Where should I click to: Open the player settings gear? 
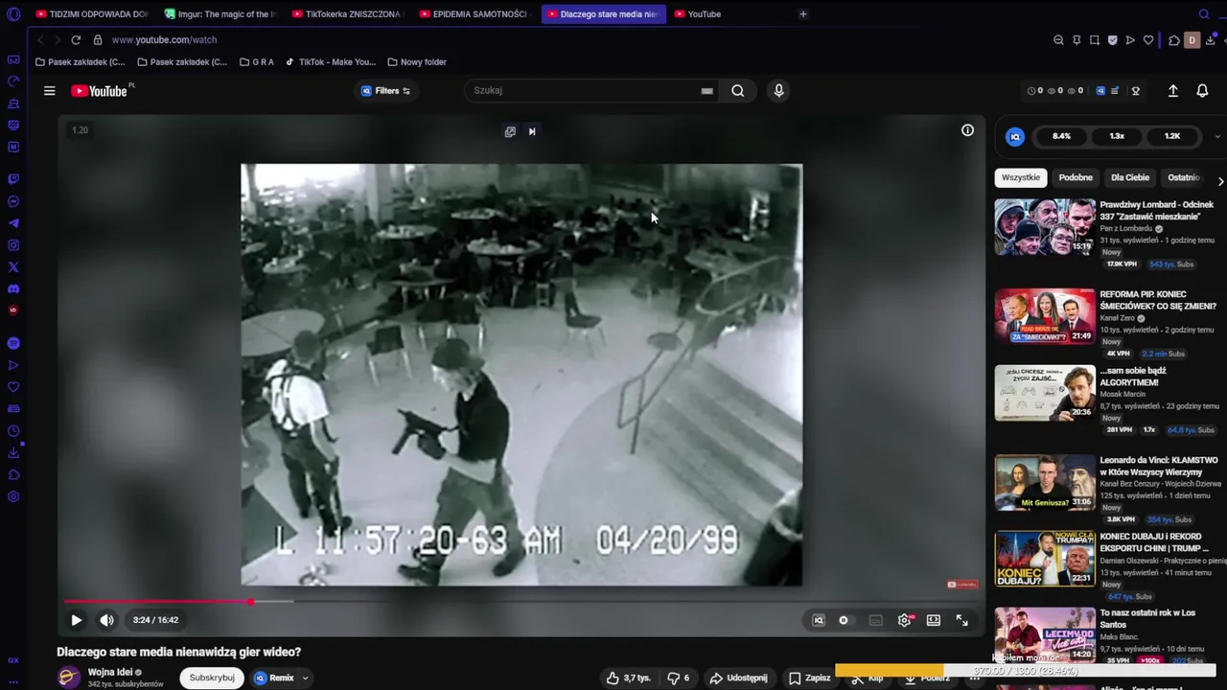pos(904,620)
